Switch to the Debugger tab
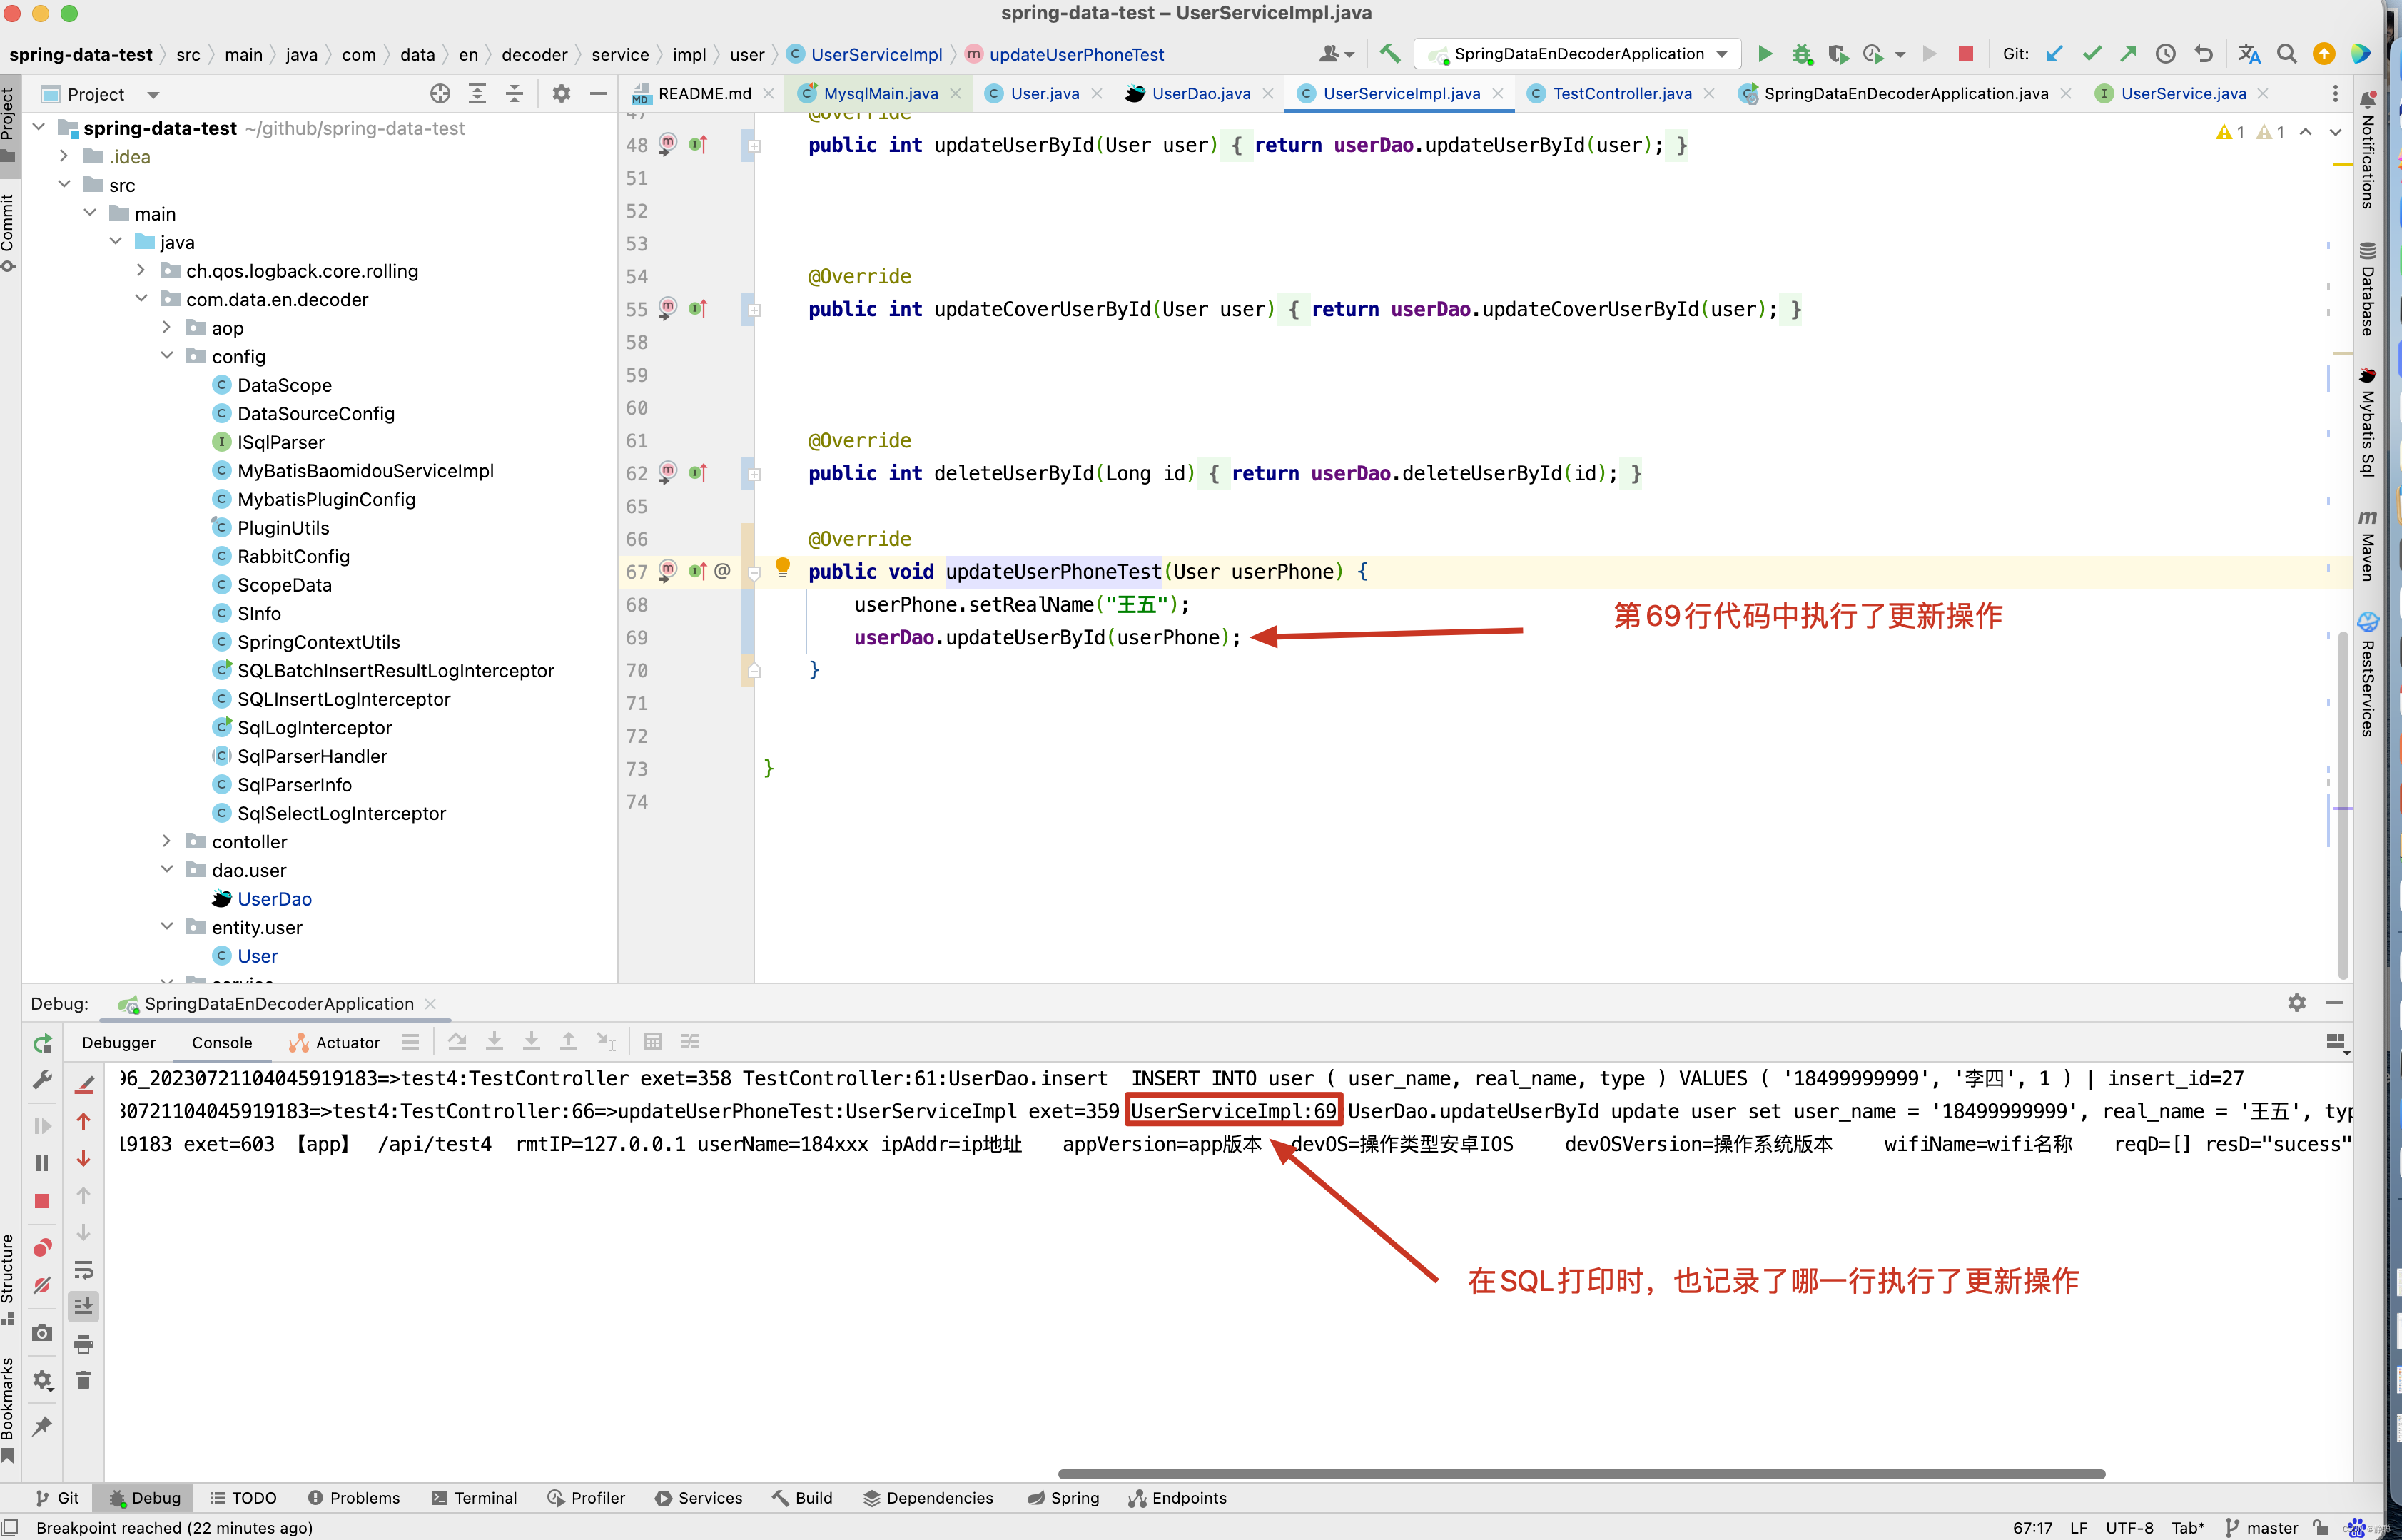This screenshot has width=2402, height=1540. pyautogui.click(x=119, y=1043)
